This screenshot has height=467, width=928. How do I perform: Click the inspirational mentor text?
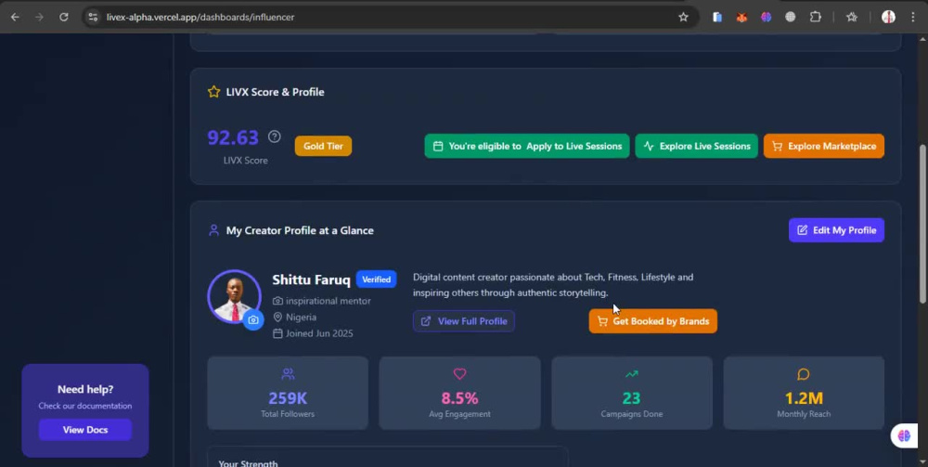click(329, 301)
